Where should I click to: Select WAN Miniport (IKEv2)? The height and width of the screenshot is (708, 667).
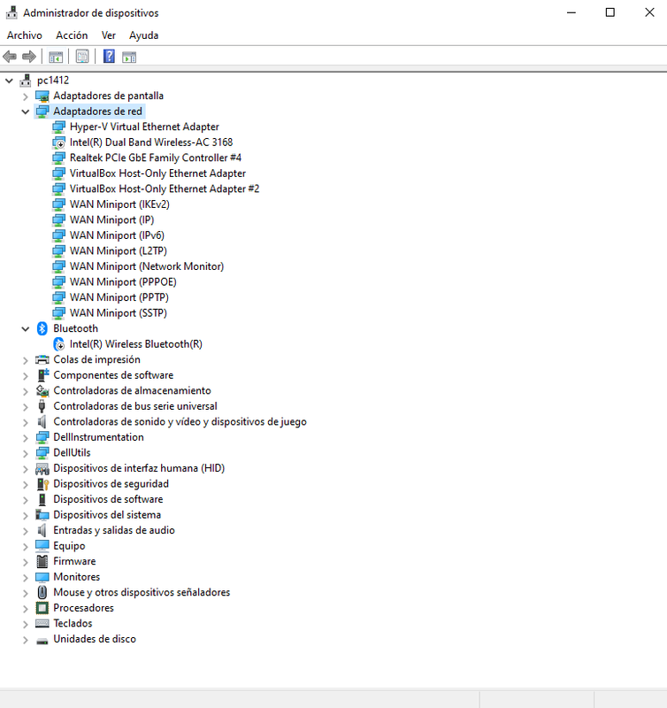(x=119, y=204)
